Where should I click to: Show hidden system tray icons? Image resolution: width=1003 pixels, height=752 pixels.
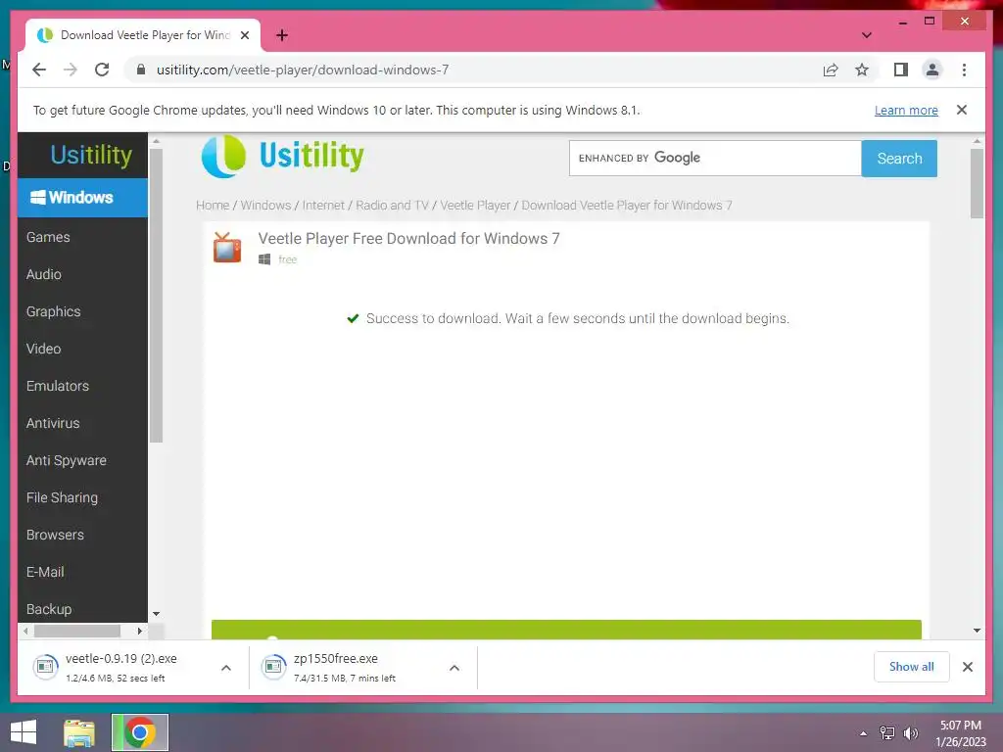[863, 733]
